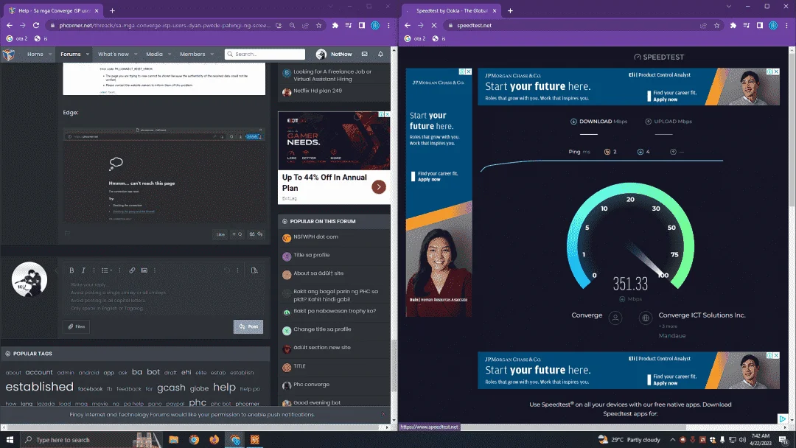Insert a link in the reply editor
796x448 pixels.
pos(132,270)
